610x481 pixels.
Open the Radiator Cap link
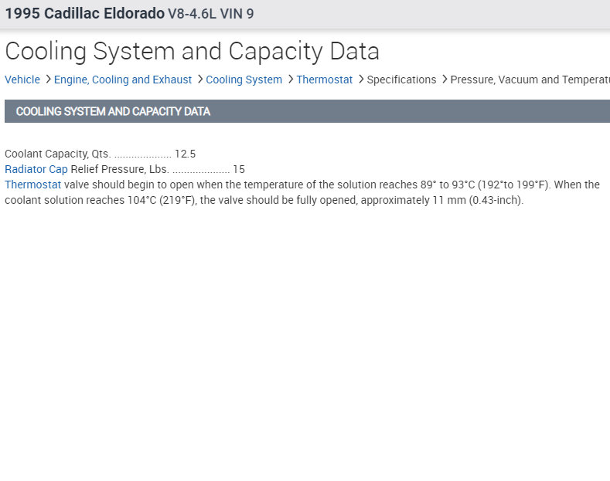click(x=36, y=169)
